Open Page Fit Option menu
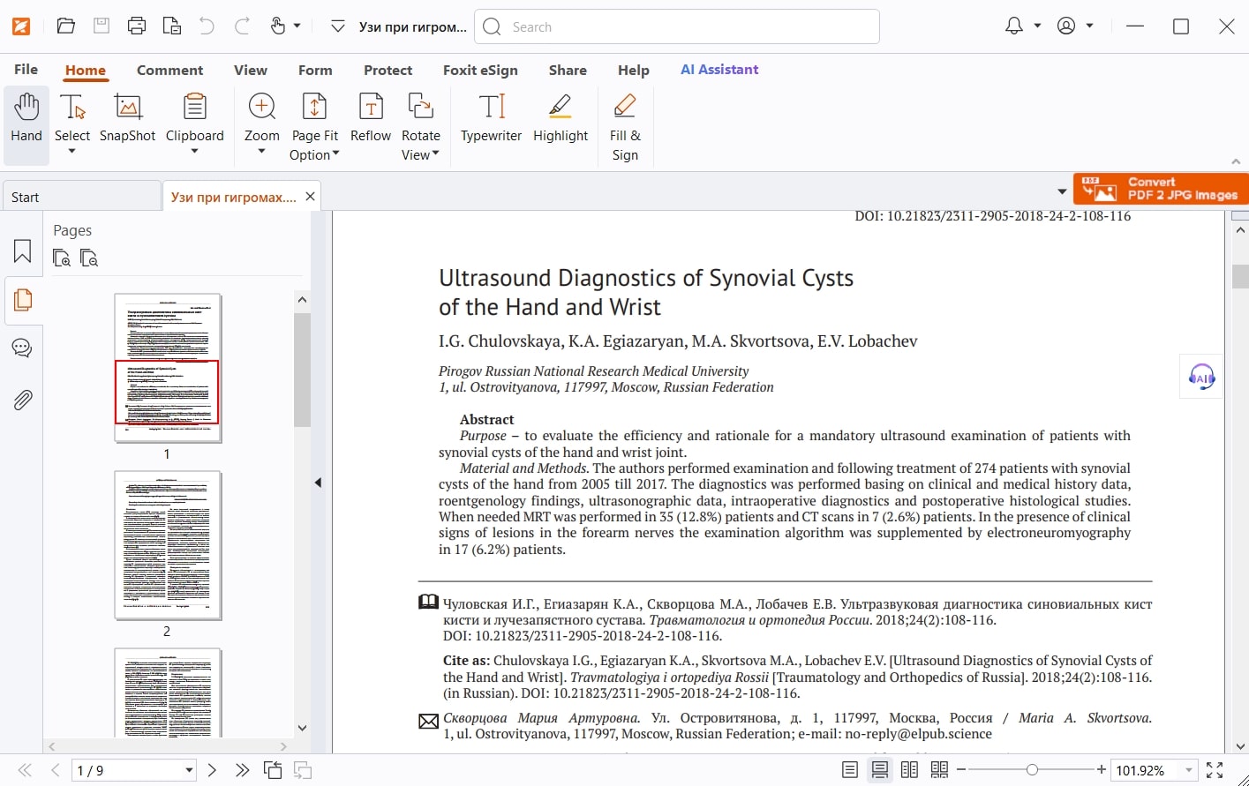 pyautogui.click(x=314, y=127)
